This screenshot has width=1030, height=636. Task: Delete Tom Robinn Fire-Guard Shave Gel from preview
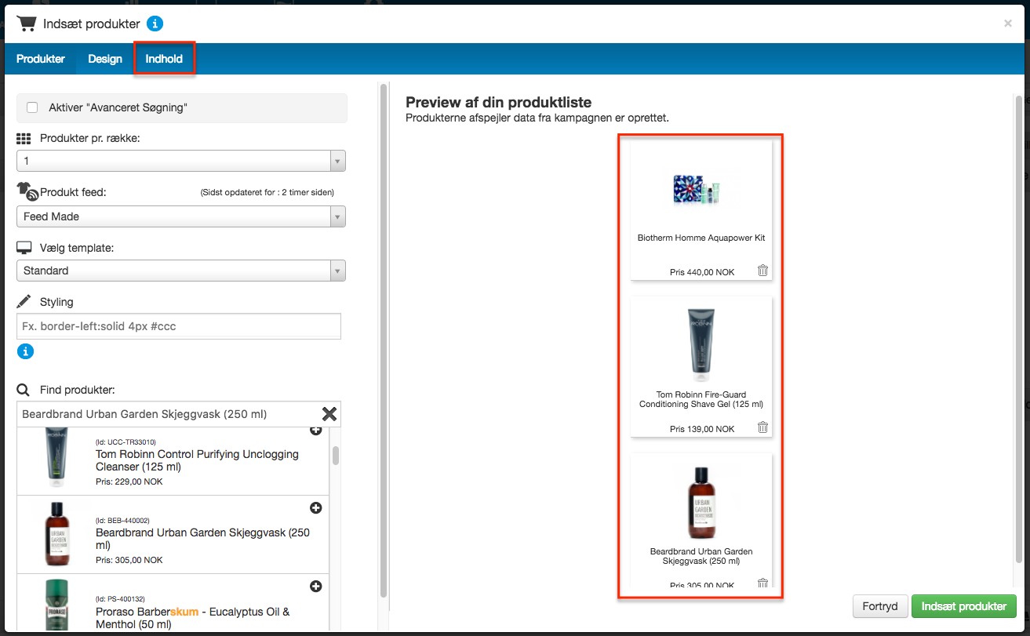coord(762,427)
